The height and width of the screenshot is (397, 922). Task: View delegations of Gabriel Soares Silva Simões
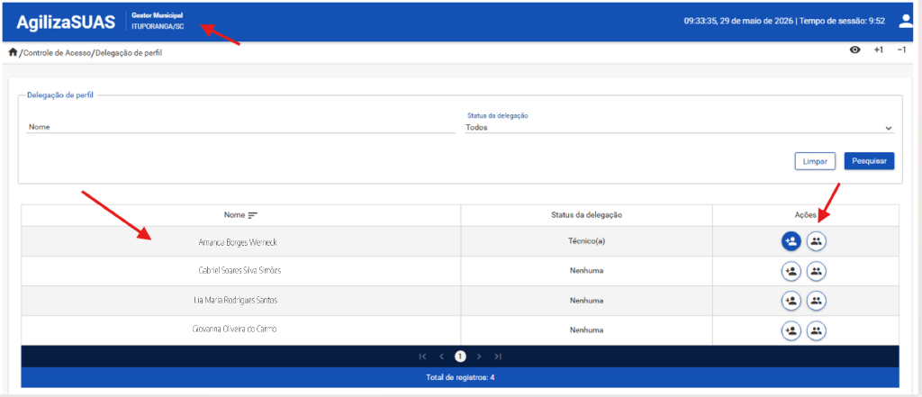[x=816, y=271]
